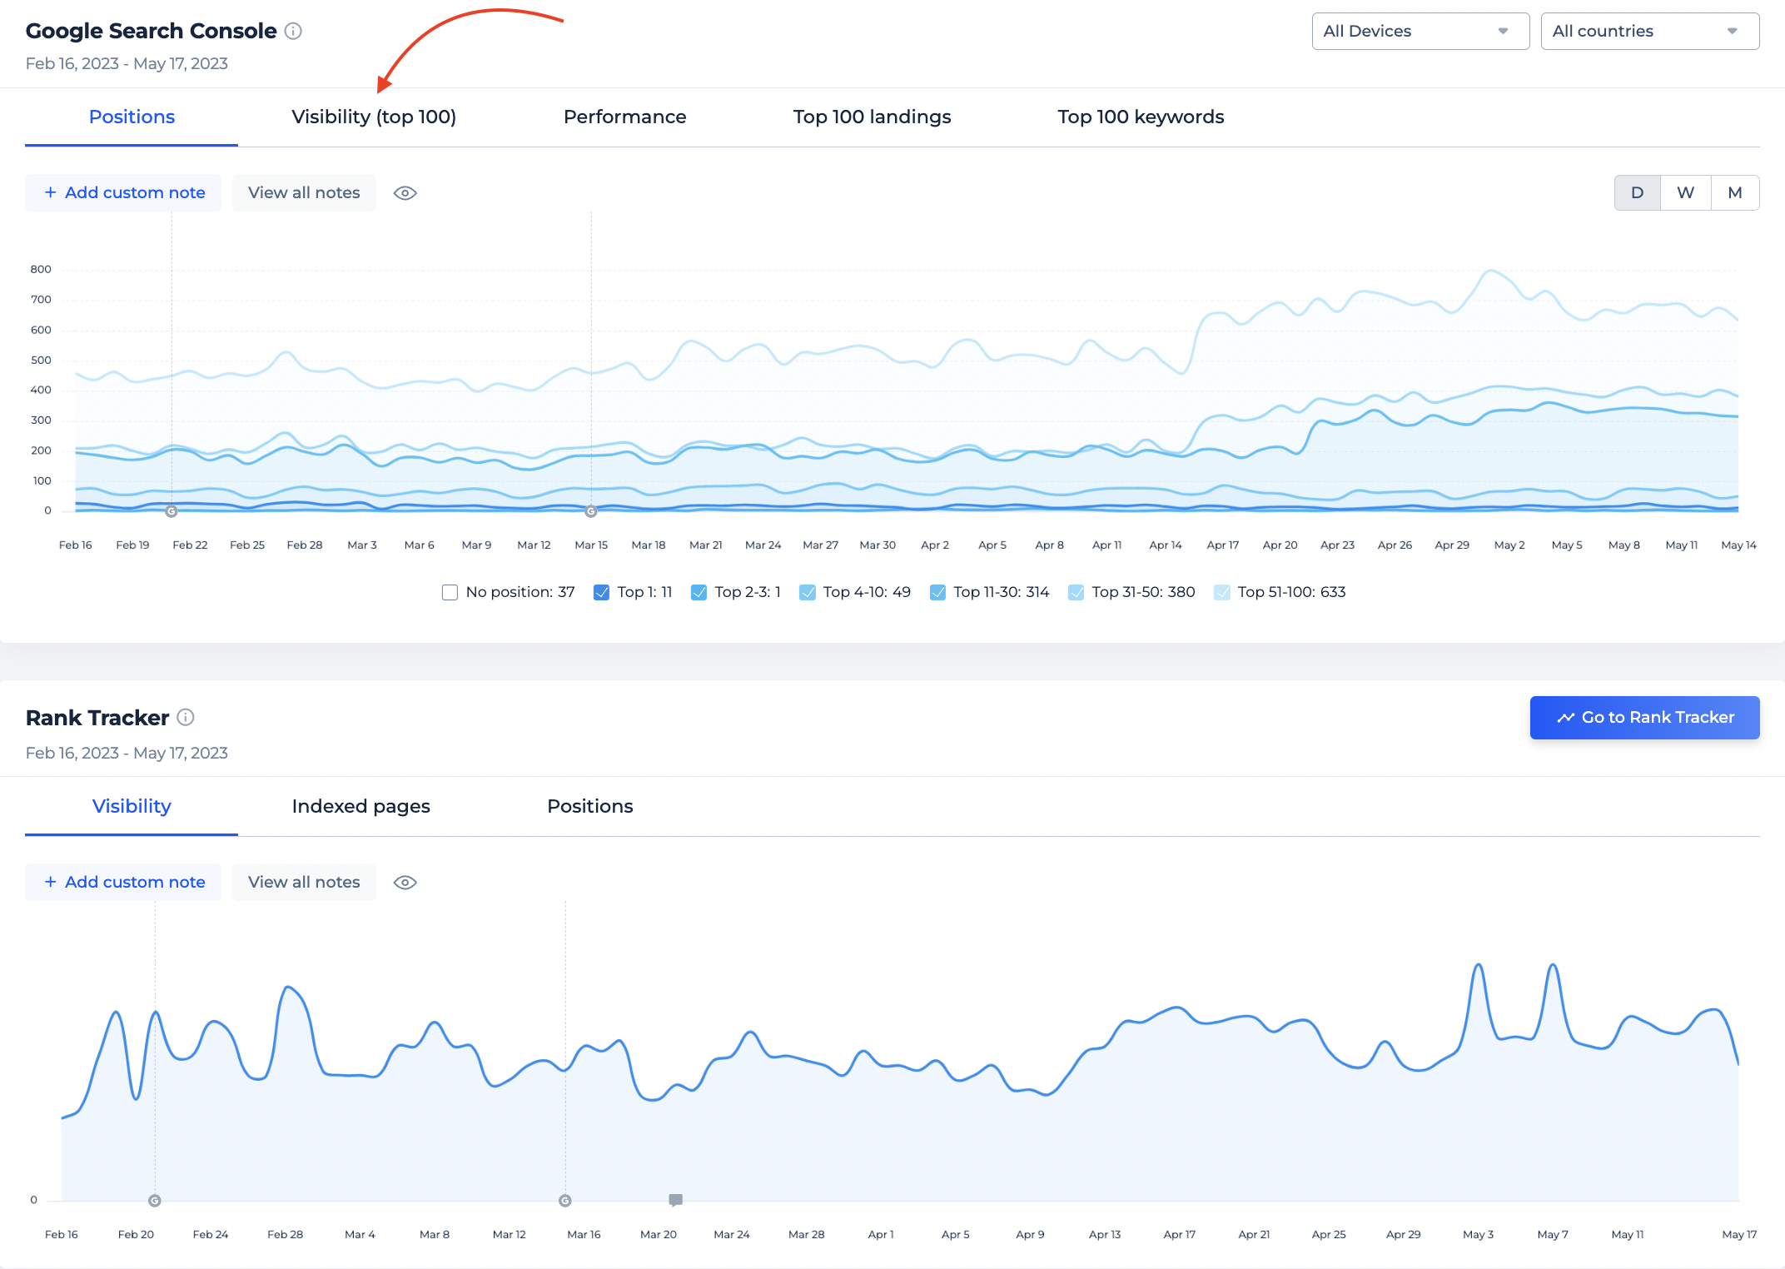Switch to the Rank Tracker Positions tab
The width and height of the screenshot is (1785, 1269).
(x=590, y=806)
